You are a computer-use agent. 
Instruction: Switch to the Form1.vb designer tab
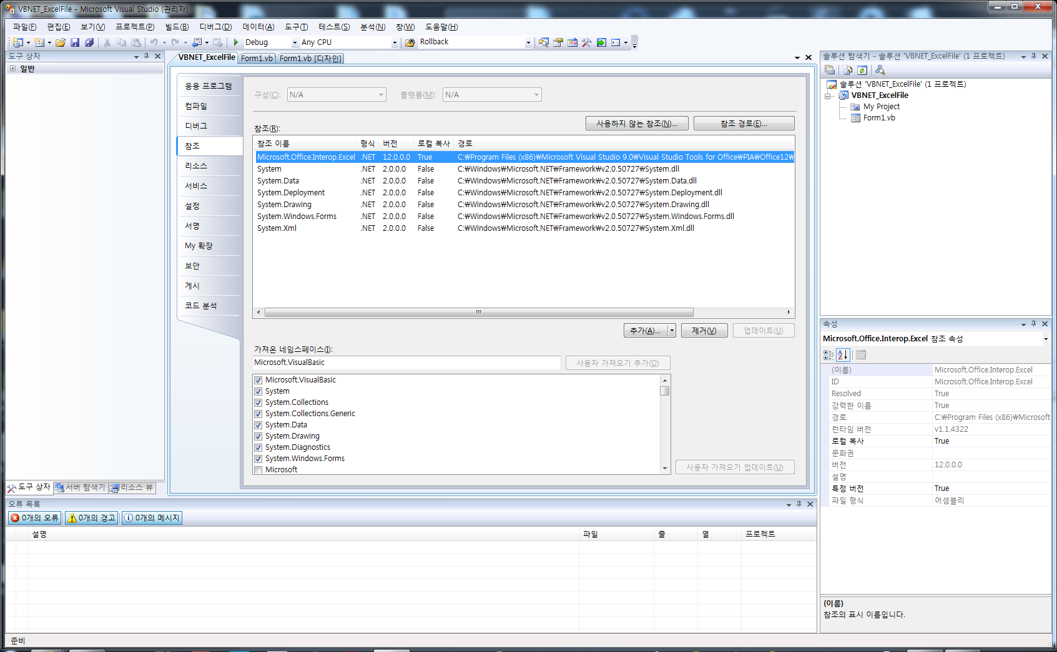tap(310, 58)
